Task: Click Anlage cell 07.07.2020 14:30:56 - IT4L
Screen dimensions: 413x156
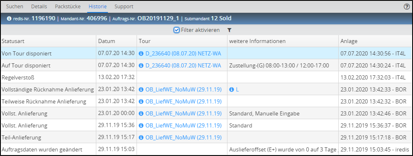Action: [x=375, y=53]
